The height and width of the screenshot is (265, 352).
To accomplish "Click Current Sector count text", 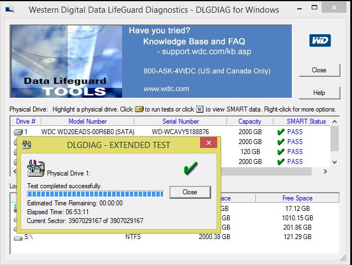I will coord(85,221).
